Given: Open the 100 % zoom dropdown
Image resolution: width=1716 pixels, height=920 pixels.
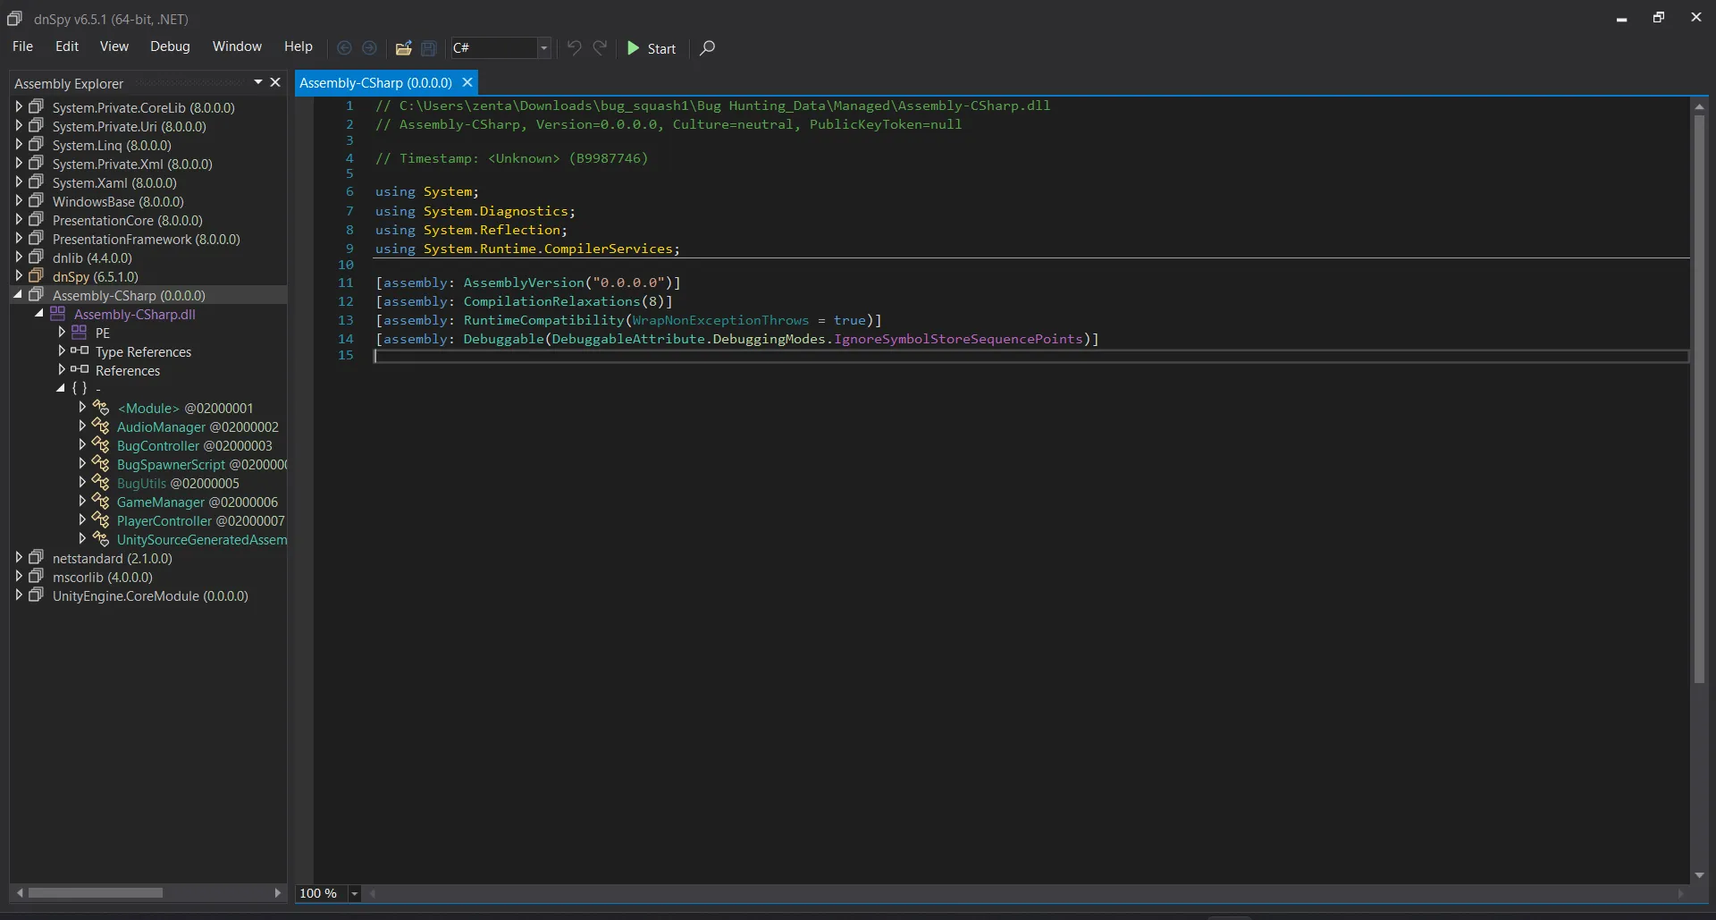Looking at the screenshot, I should (355, 893).
